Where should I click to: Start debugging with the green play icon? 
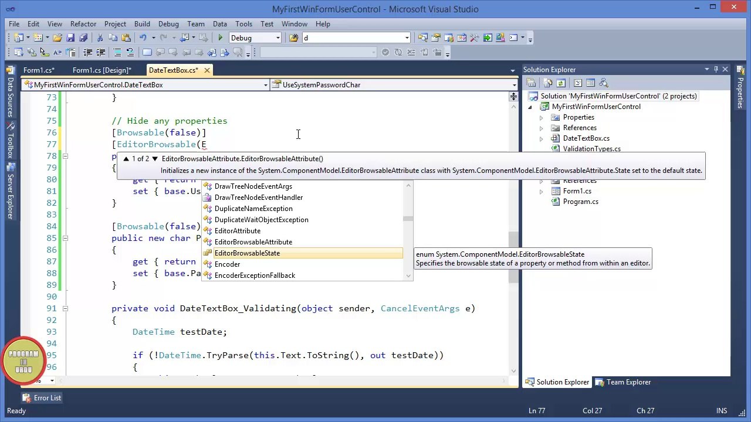tap(221, 38)
